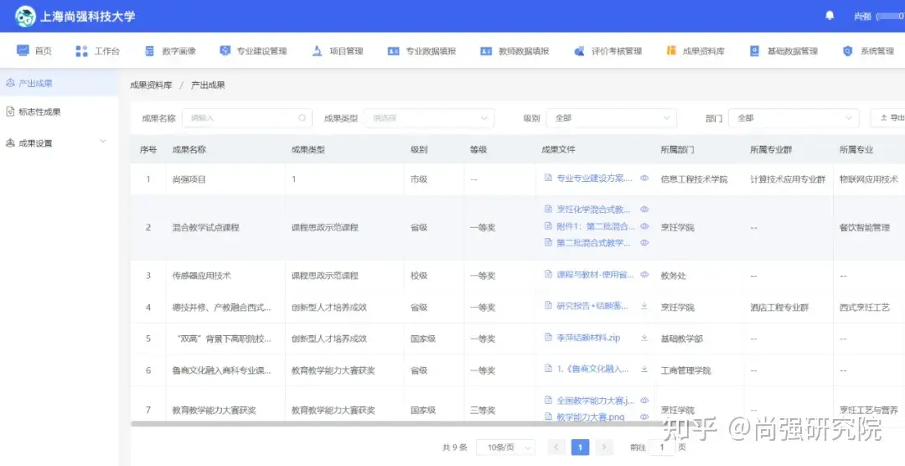Preview 第二批混合式教学 file via eye icon
The height and width of the screenshot is (466, 905).
[644, 242]
